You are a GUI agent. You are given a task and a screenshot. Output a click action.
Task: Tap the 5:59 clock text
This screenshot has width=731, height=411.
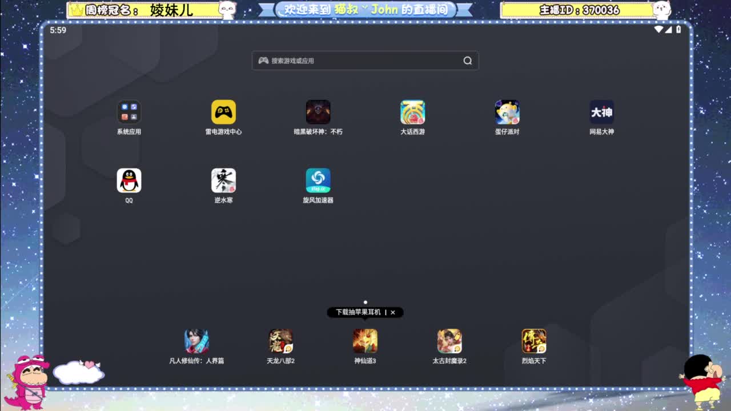click(58, 30)
